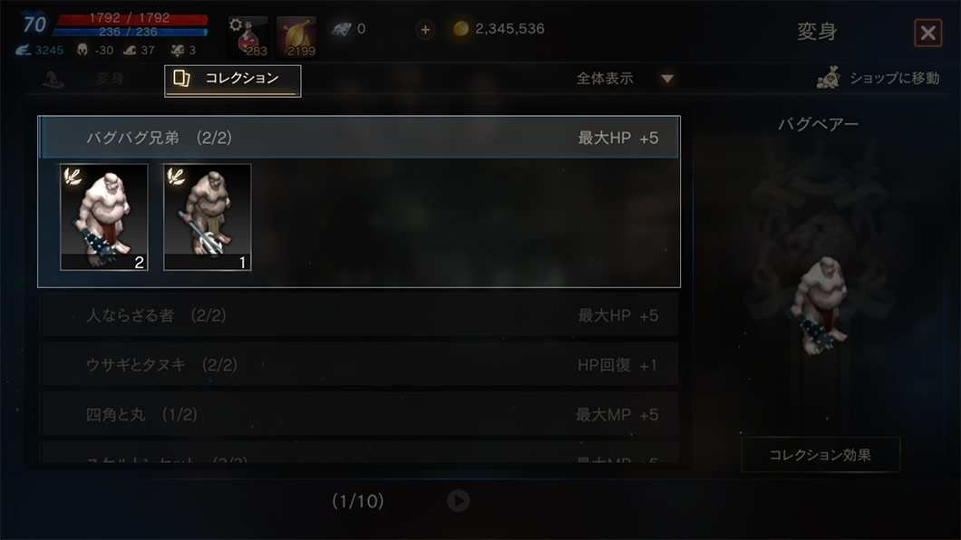Click the コレクション効果 button

point(820,455)
